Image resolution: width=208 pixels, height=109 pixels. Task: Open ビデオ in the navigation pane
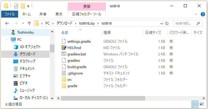[x=24, y=83]
